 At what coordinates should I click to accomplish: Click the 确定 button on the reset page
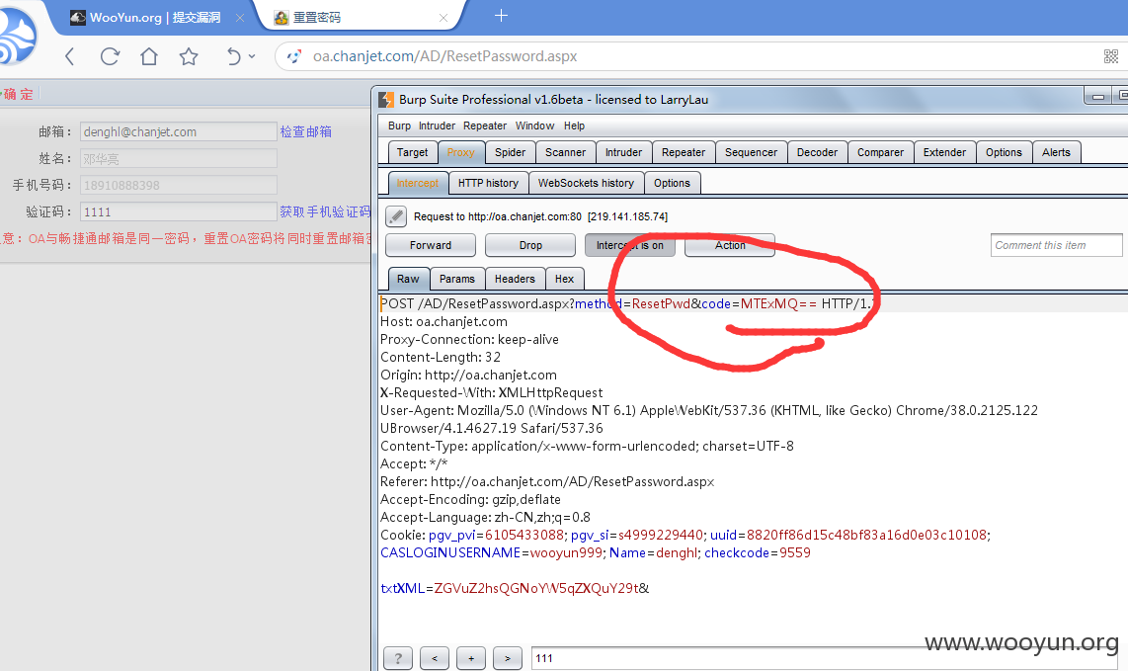coord(18,94)
